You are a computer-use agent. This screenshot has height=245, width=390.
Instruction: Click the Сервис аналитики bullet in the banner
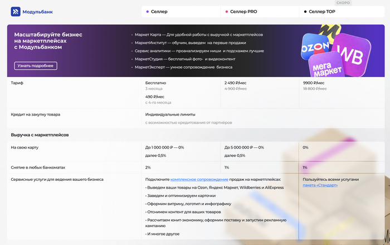tap(199, 51)
